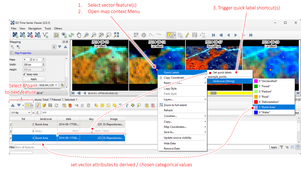
Task: Pick blue 6 "Water" label
Action: pyautogui.click(x=274, y=112)
